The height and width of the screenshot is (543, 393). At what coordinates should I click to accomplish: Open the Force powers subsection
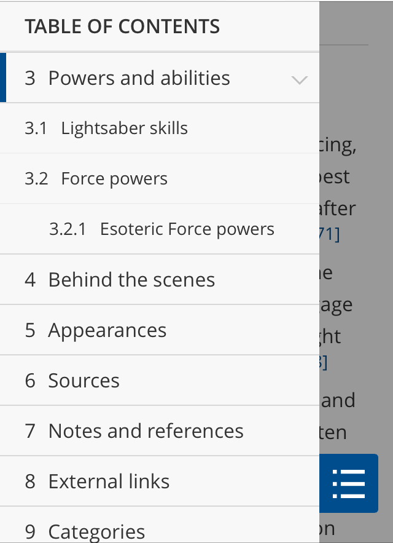click(x=114, y=179)
